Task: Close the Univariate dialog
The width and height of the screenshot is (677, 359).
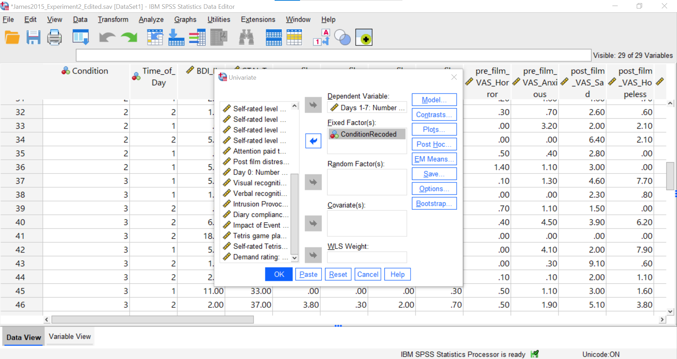Action: 454,77
